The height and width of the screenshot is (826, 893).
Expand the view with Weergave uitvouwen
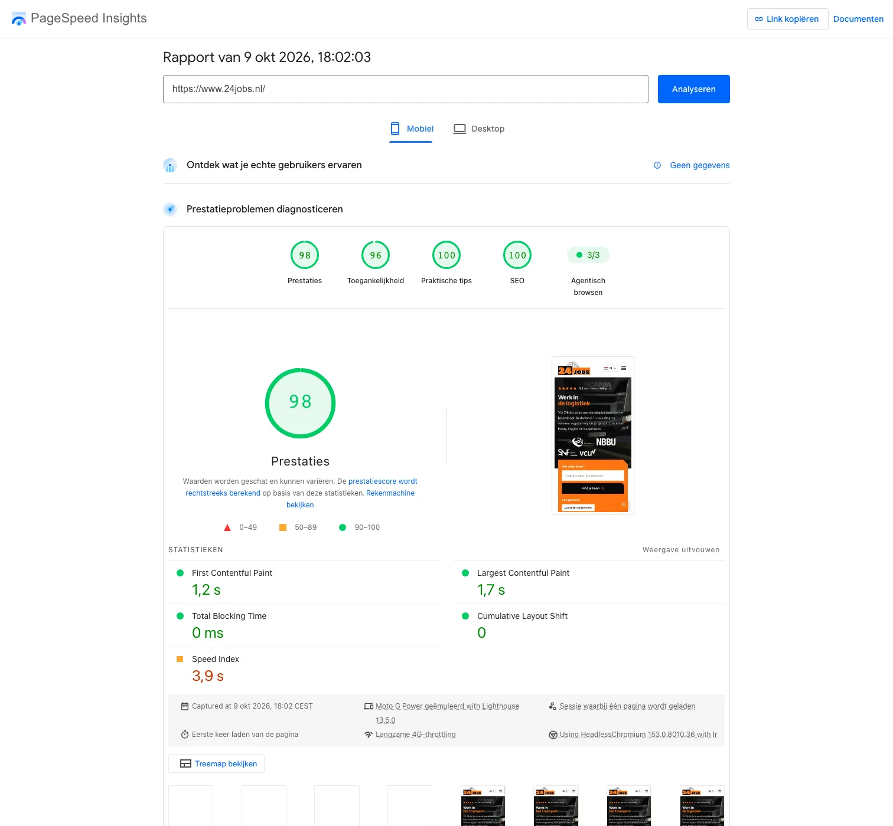(x=681, y=550)
